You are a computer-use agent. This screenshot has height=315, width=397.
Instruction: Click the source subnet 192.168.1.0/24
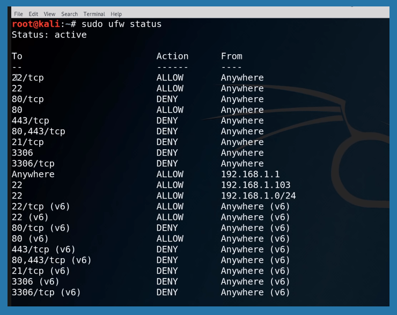pyautogui.click(x=258, y=196)
